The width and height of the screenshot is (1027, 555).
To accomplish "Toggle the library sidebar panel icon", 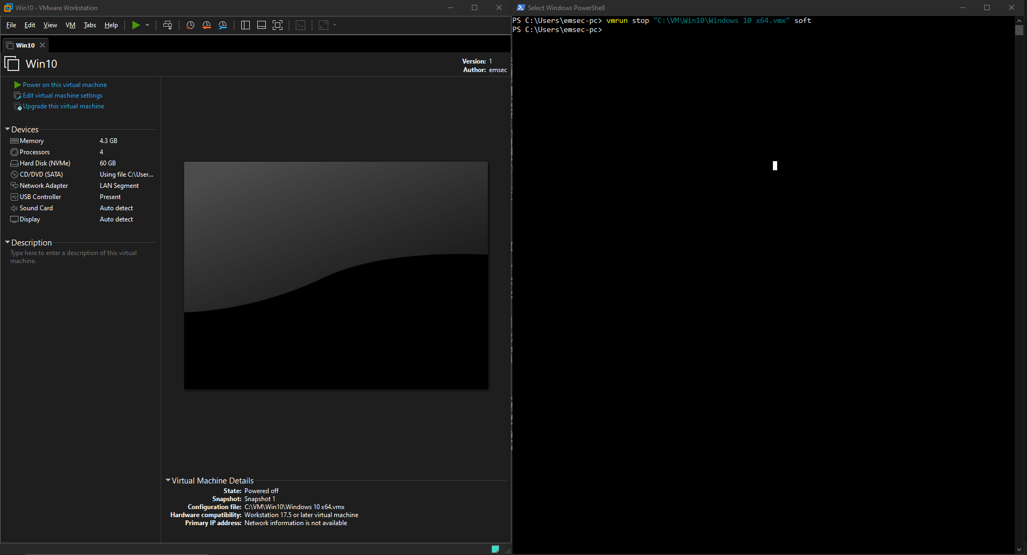I will (246, 25).
